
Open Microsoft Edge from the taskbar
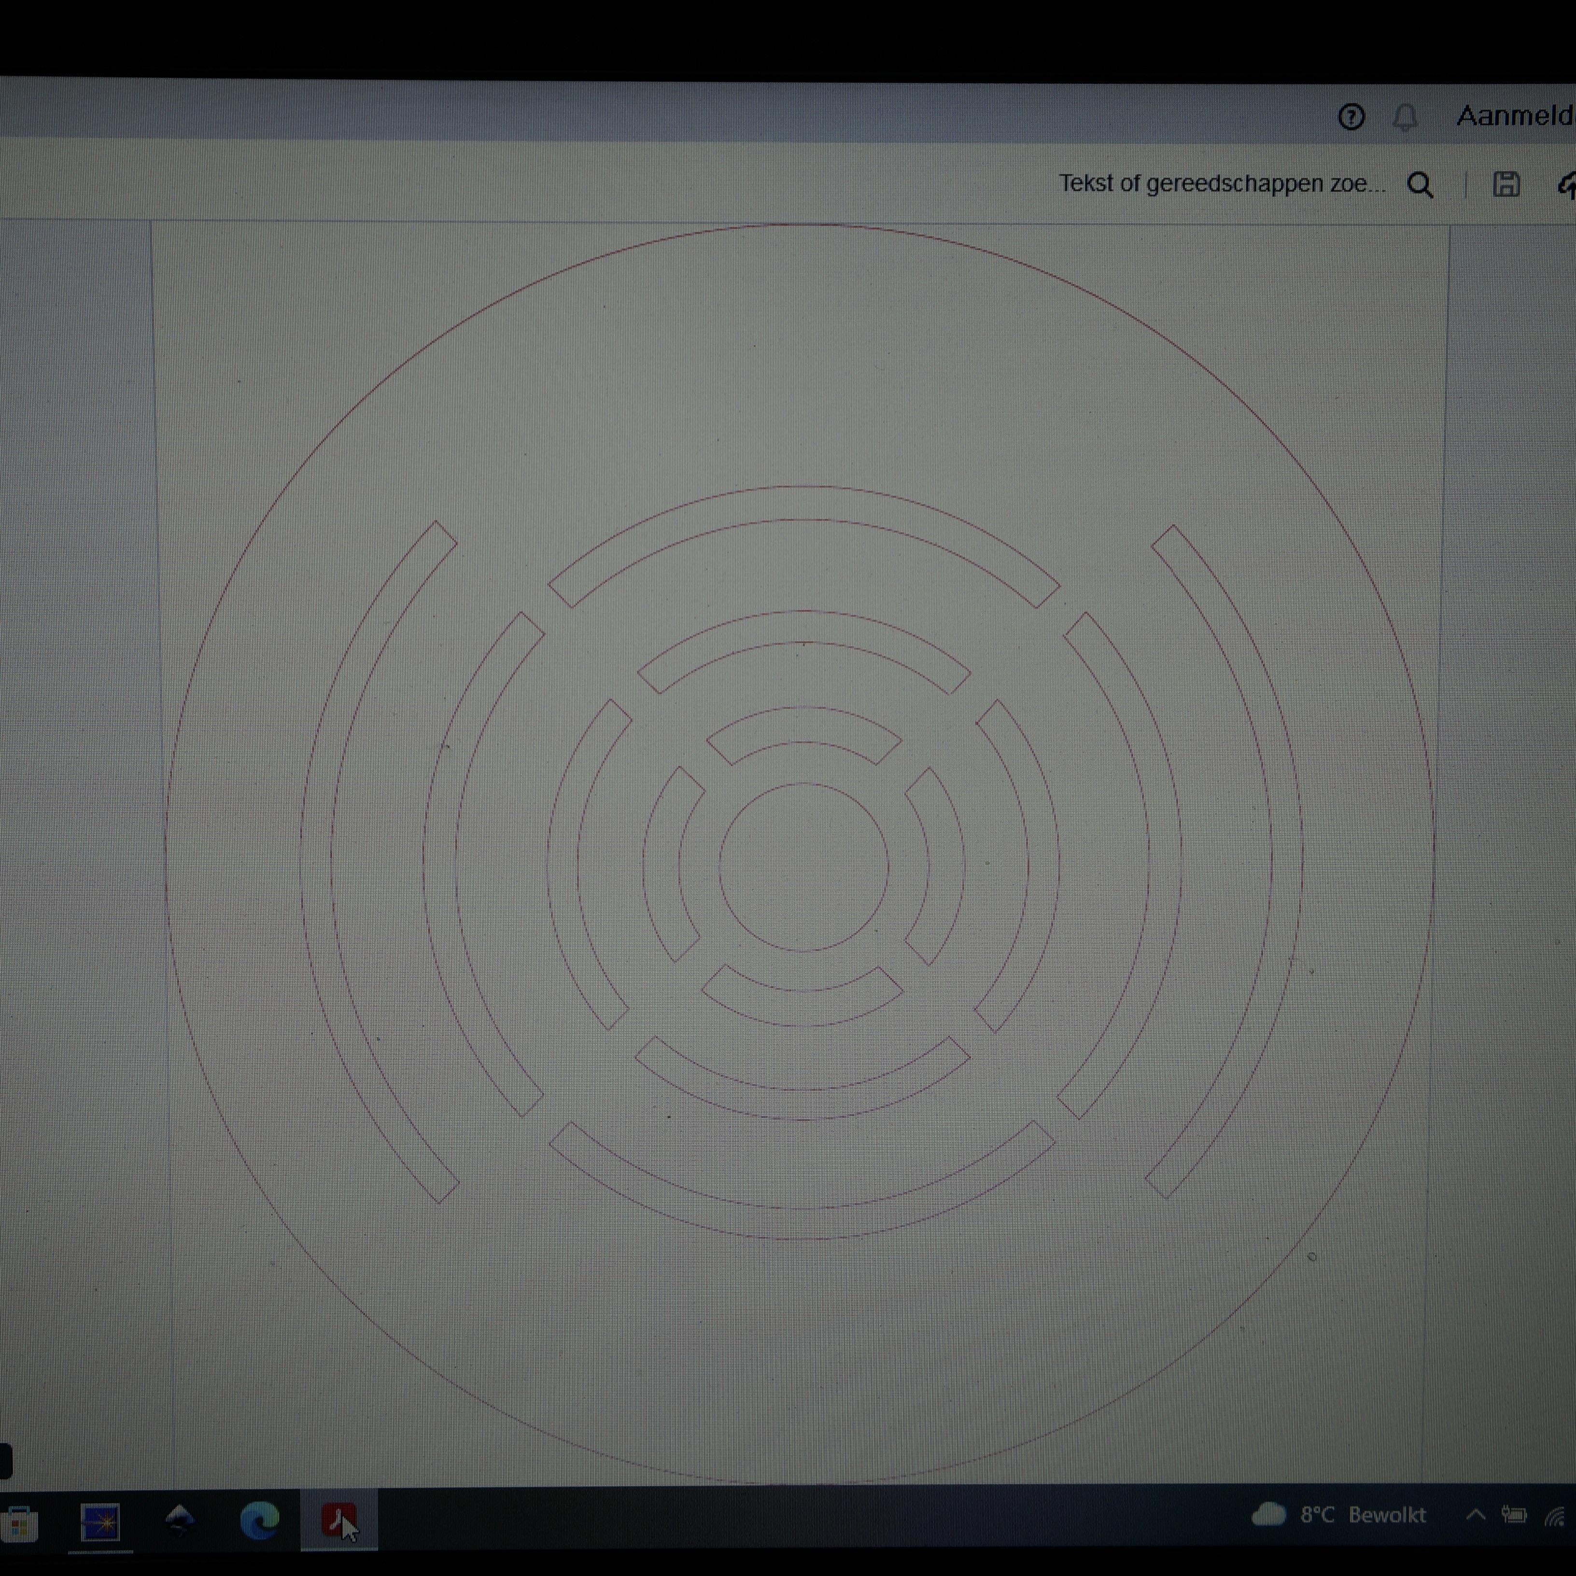click(x=260, y=1520)
